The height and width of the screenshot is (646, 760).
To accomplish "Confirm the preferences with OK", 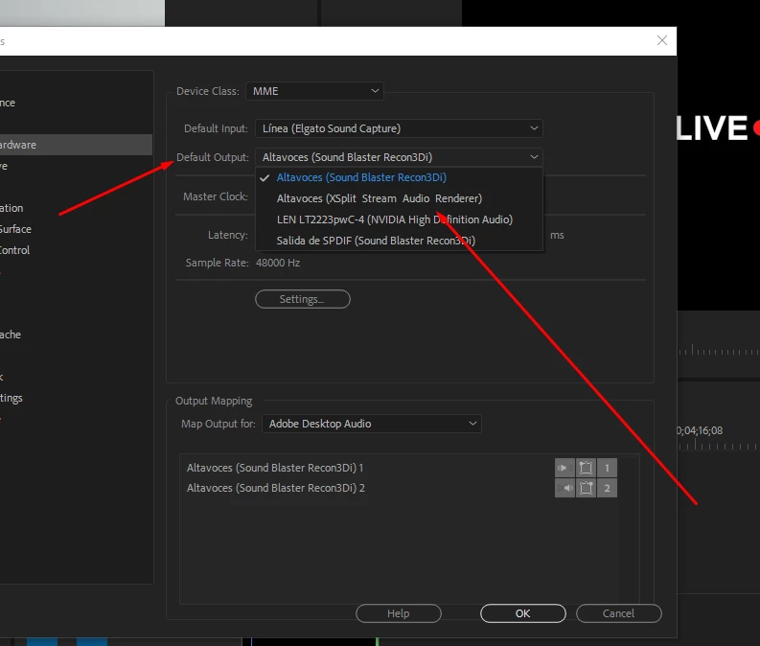I will coord(523,613).
